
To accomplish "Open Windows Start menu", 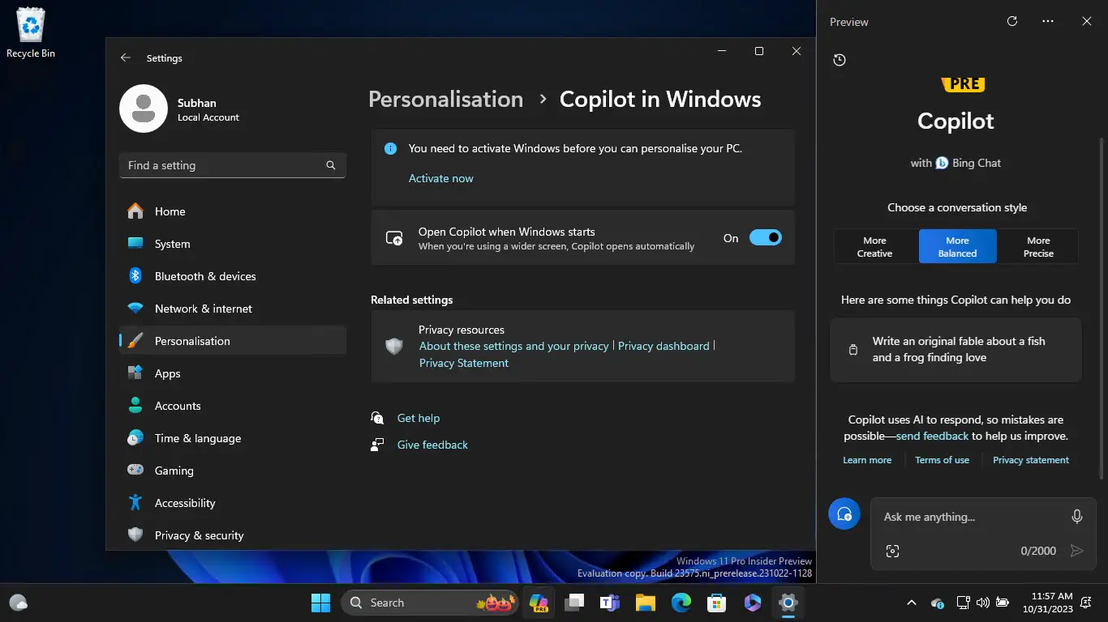I will [x=321, y=603].
